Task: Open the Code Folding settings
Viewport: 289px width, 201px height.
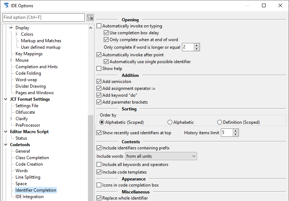Action: pyautogui.click(x=28, y=73)
